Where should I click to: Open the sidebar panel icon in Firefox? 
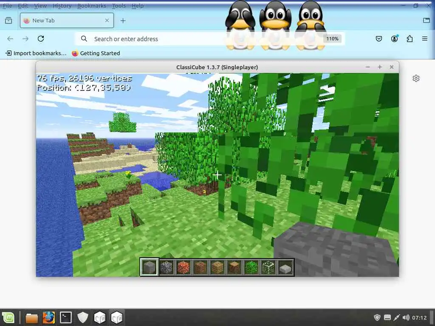(x=427, y=20)
